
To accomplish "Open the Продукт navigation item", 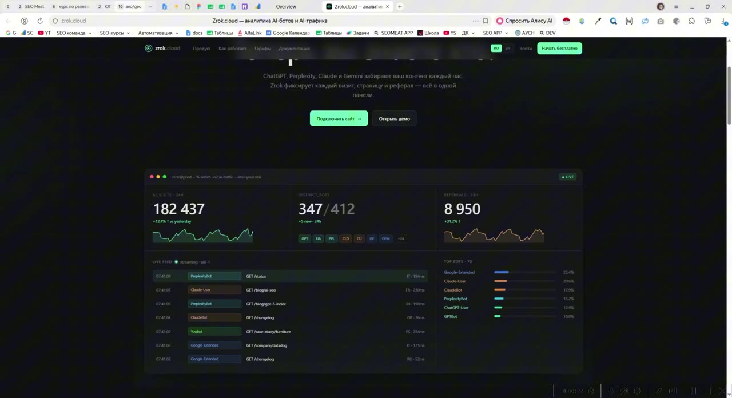I will 201,49.
